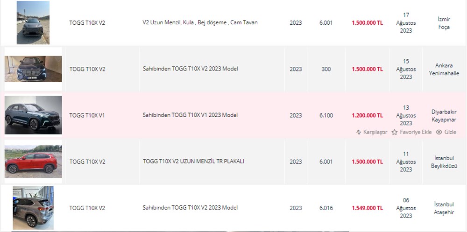Click the Ankara Yenimahalle location cell
The image size is (467, 232).
point(444,69)
